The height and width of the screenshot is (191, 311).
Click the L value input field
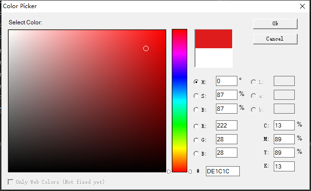tap(284, 81)
